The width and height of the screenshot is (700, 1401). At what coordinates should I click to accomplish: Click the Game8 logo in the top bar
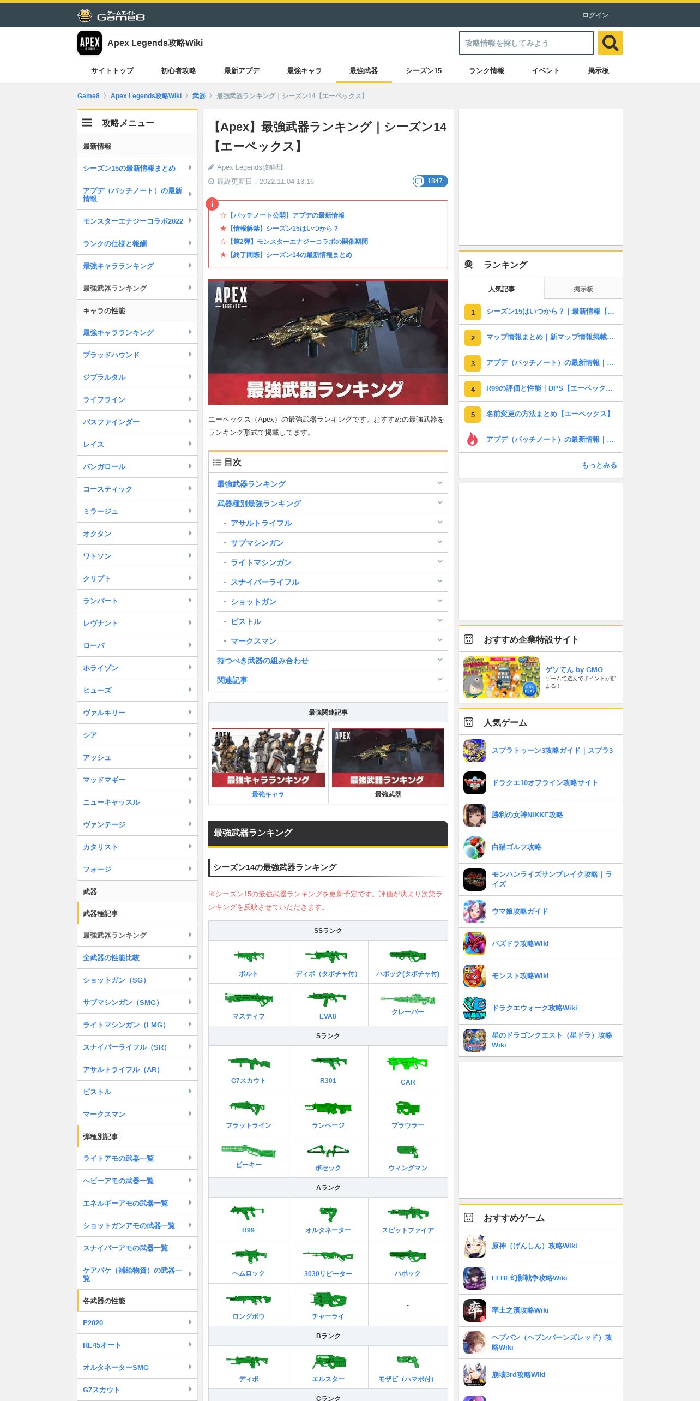tap(111, 15)
